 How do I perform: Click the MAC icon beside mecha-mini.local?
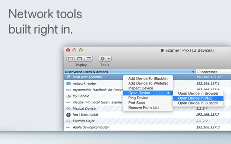(68, 102)
